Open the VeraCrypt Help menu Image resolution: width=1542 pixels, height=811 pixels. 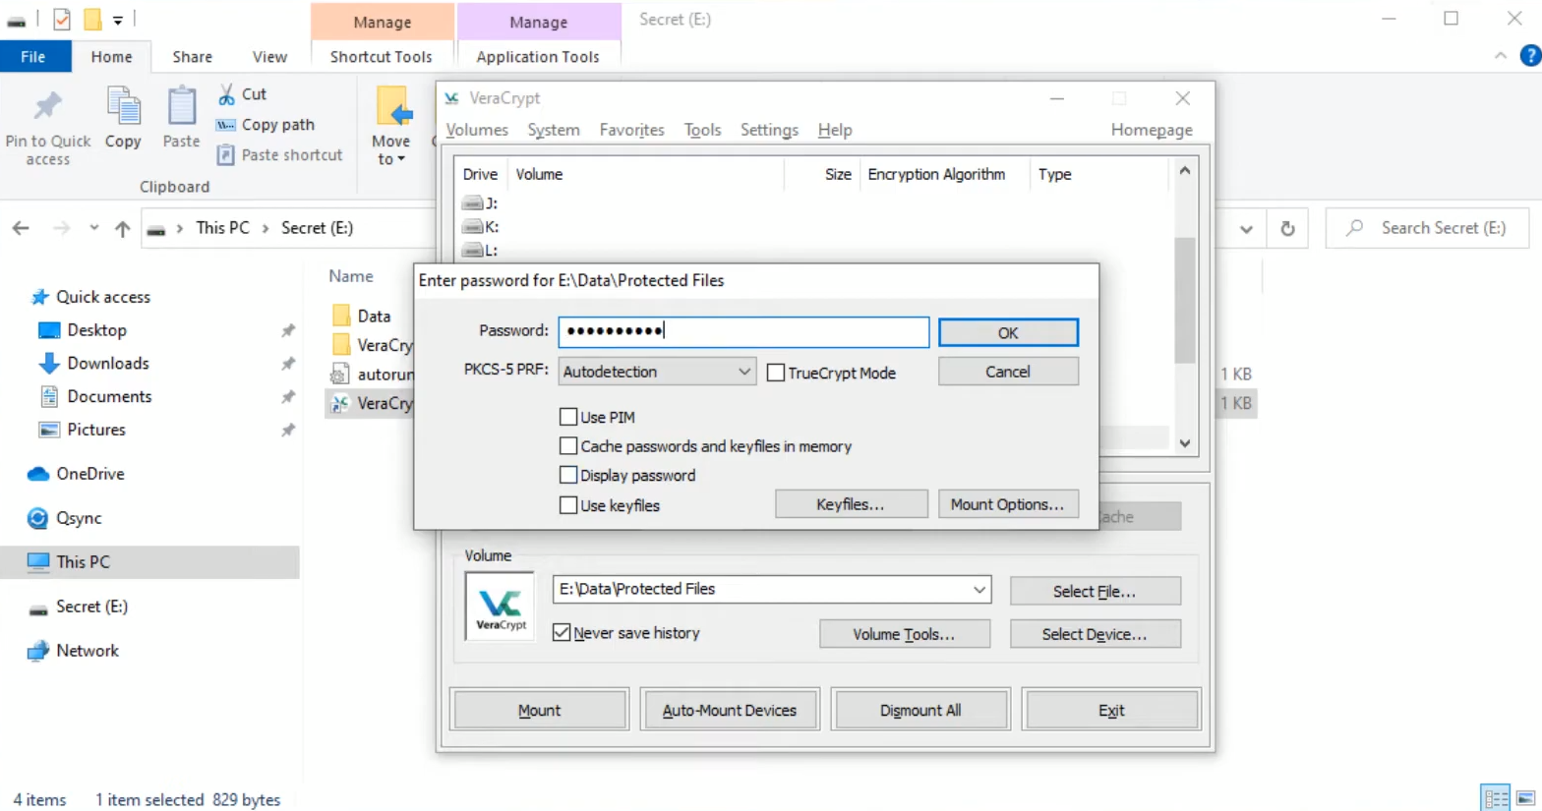click(x=835, y=130)
